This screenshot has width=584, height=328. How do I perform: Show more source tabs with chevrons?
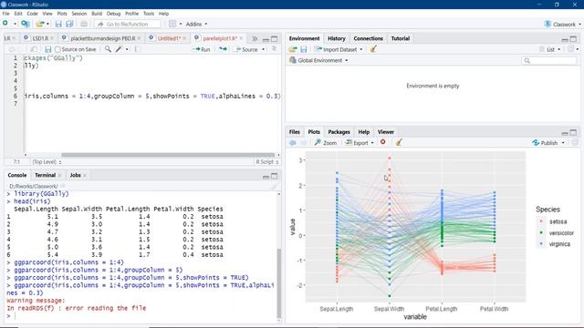click(255, 38)
